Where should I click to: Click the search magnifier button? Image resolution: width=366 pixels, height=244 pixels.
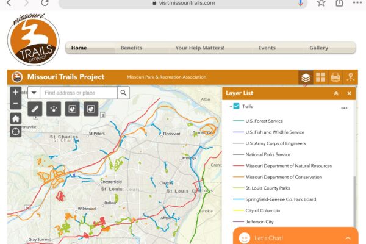pyautogui.click(x=123, y=93)
